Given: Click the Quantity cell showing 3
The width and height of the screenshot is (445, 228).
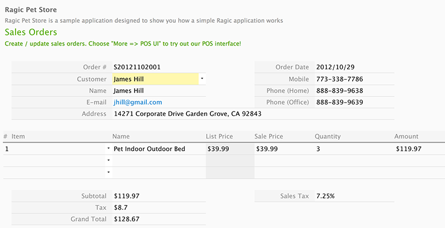Looking at the screenshot, I should click(318, 149).
